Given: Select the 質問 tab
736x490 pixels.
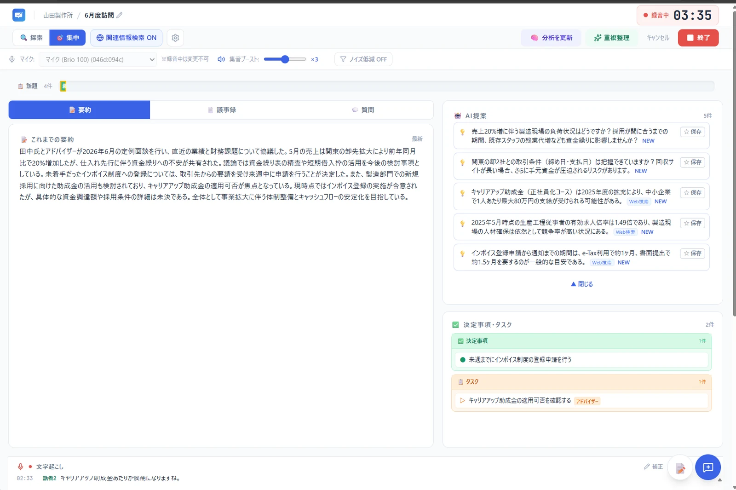Looking at the screenshot, I should pyautogui.click(x=362, y=110).
